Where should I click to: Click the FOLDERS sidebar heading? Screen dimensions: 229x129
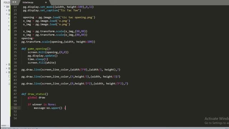7,3
